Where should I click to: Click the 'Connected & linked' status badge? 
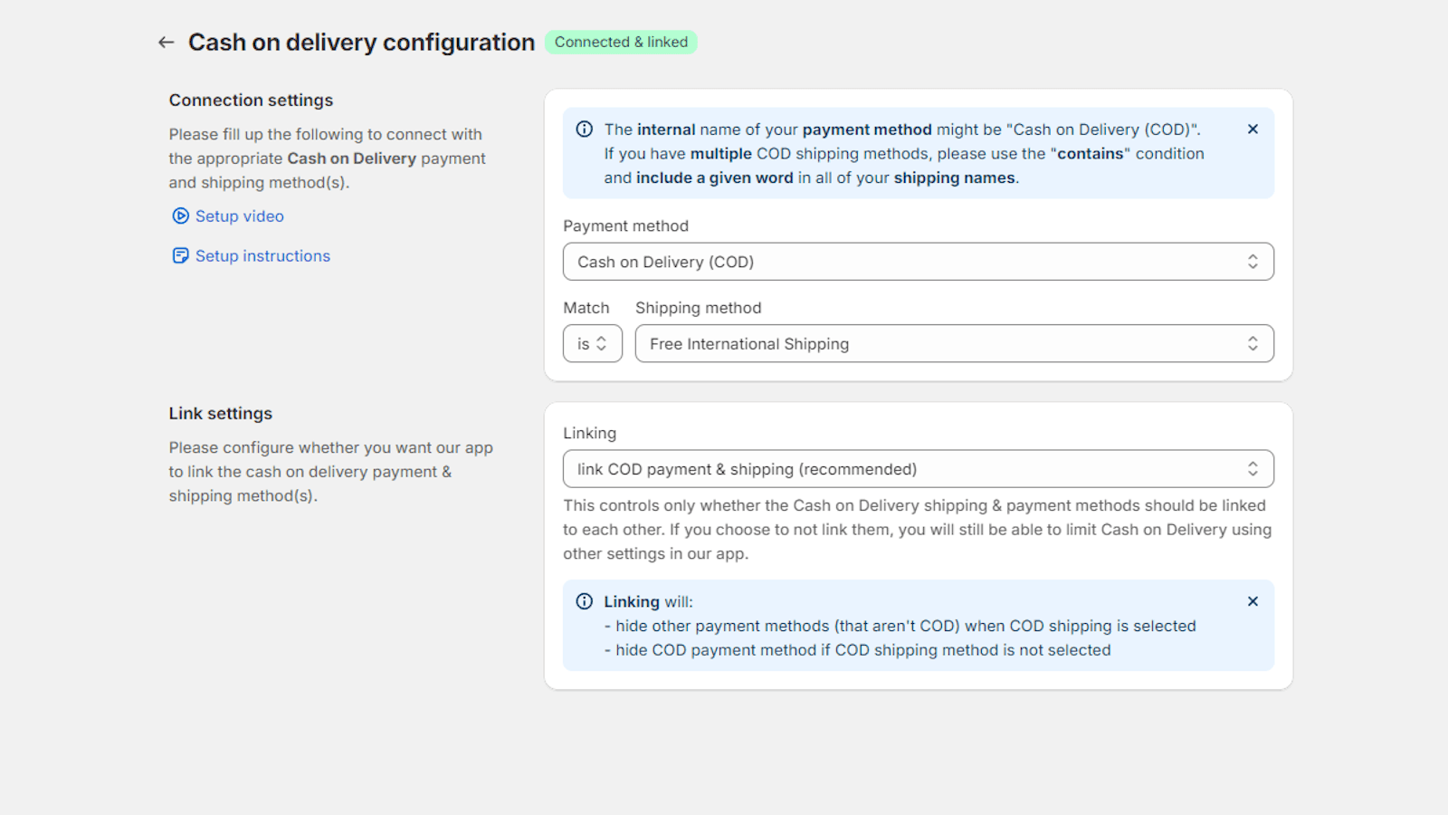click(x=621, y=43)
